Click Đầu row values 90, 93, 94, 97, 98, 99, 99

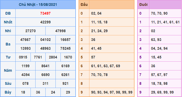(112, 92)
